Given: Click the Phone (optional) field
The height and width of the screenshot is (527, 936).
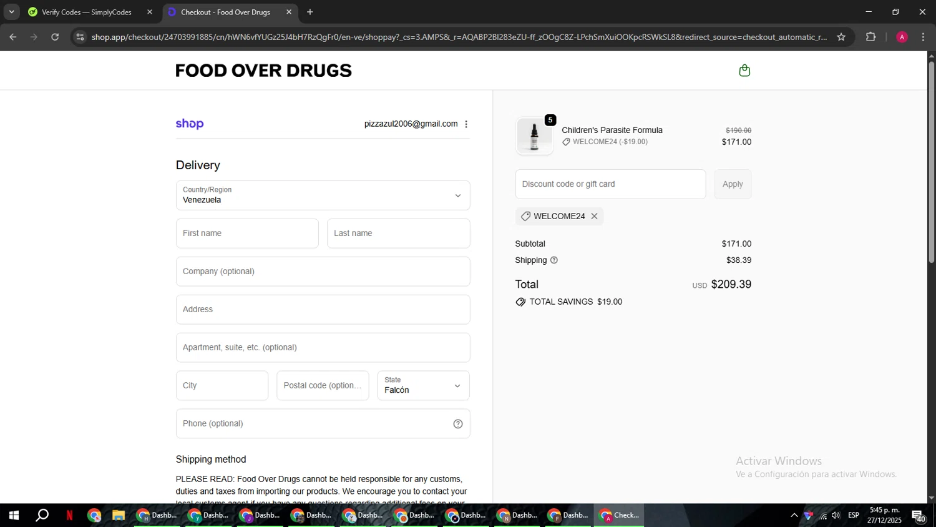Looking at the screenshot, I should (x=323, y=423).
